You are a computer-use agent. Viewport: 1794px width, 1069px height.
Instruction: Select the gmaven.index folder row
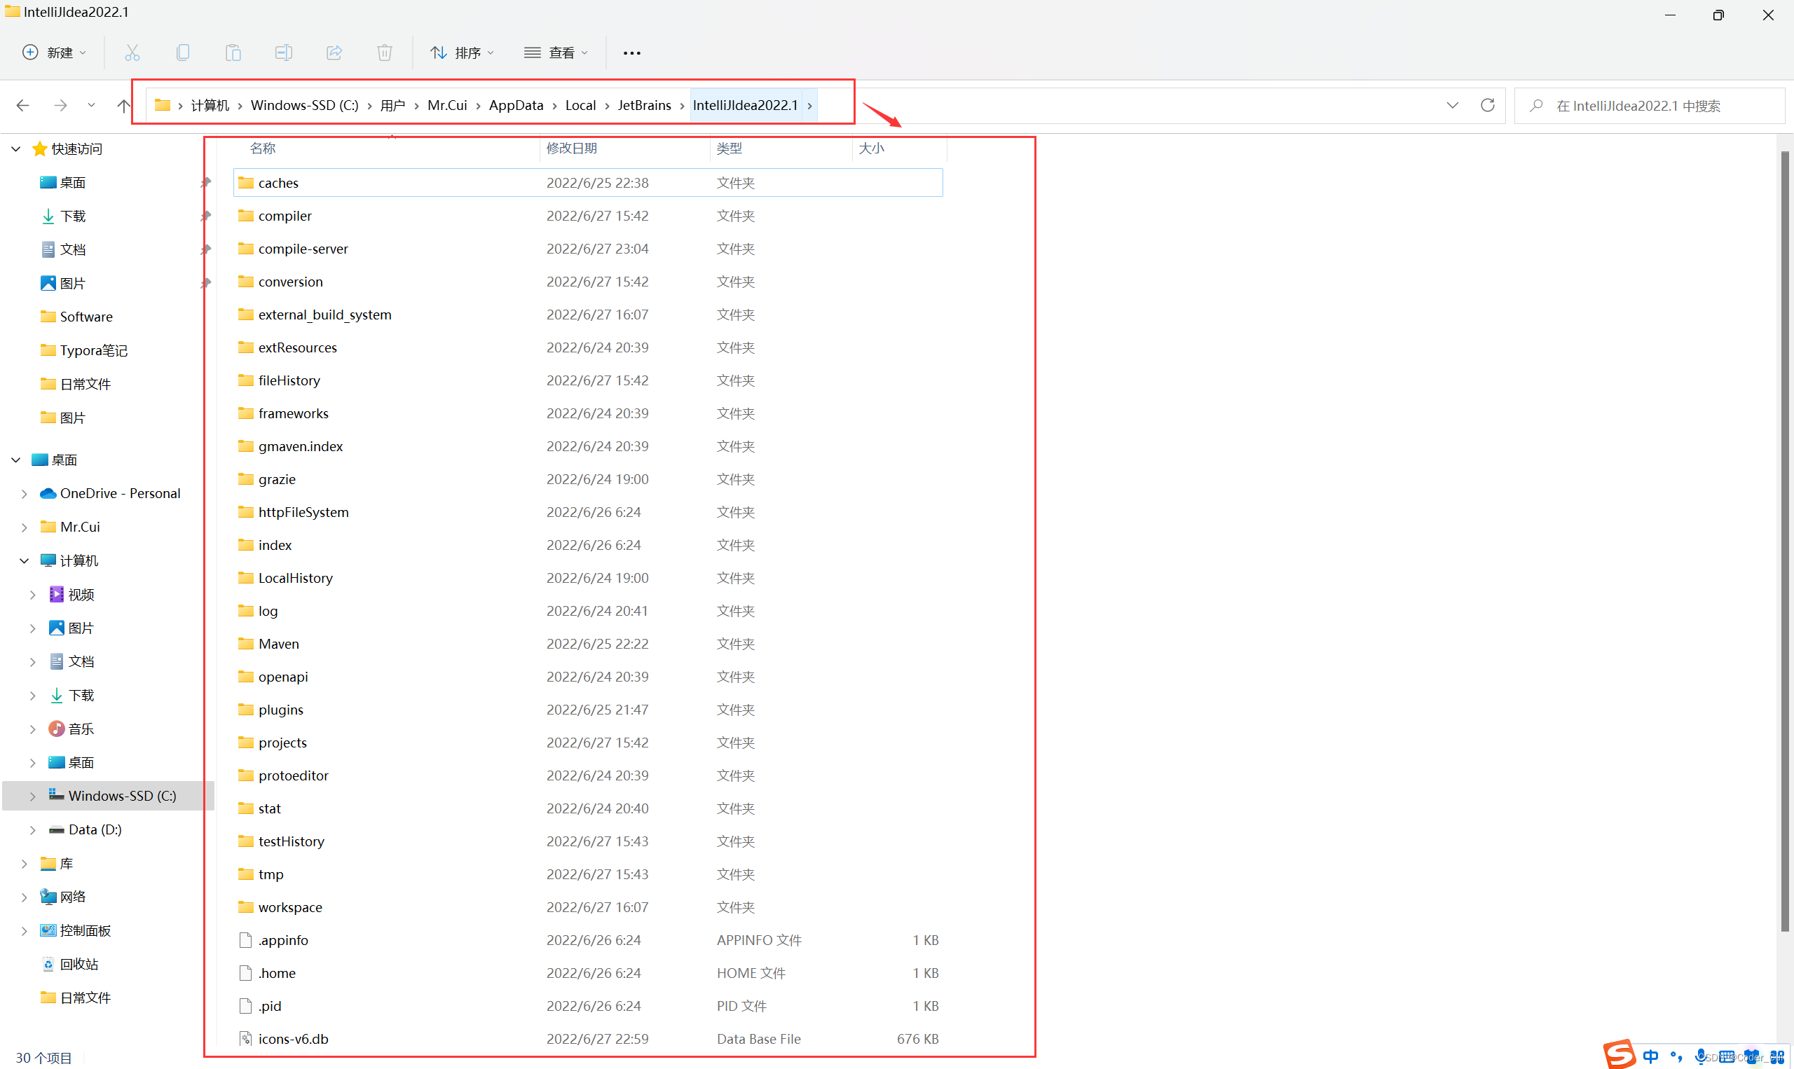(x=588, y=447)
